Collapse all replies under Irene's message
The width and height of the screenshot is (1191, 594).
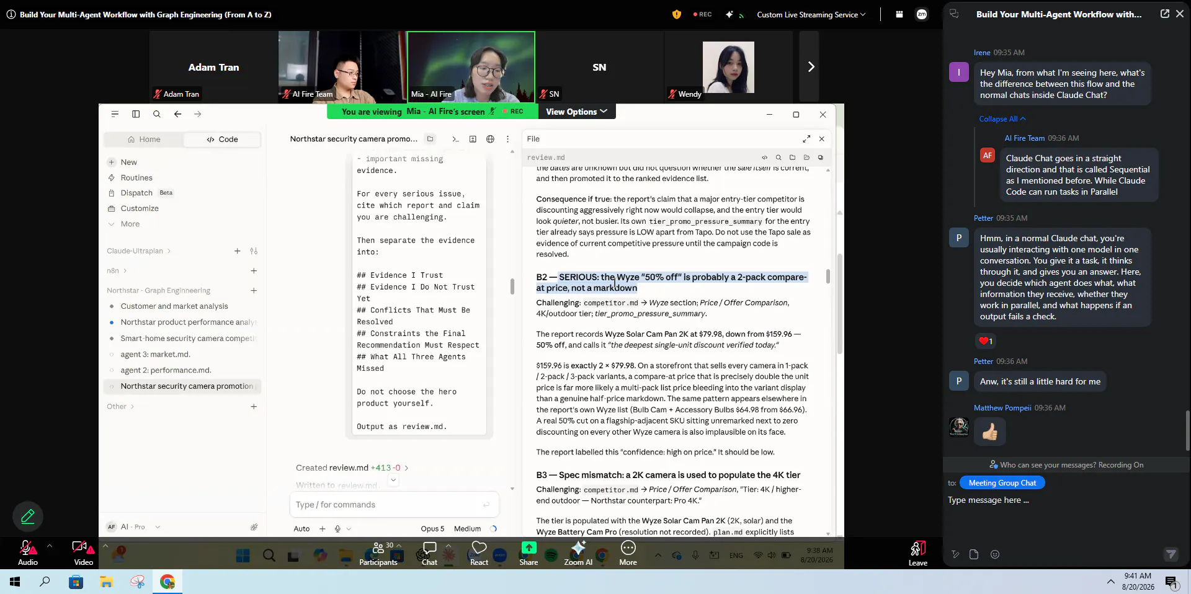(1002, 119)
